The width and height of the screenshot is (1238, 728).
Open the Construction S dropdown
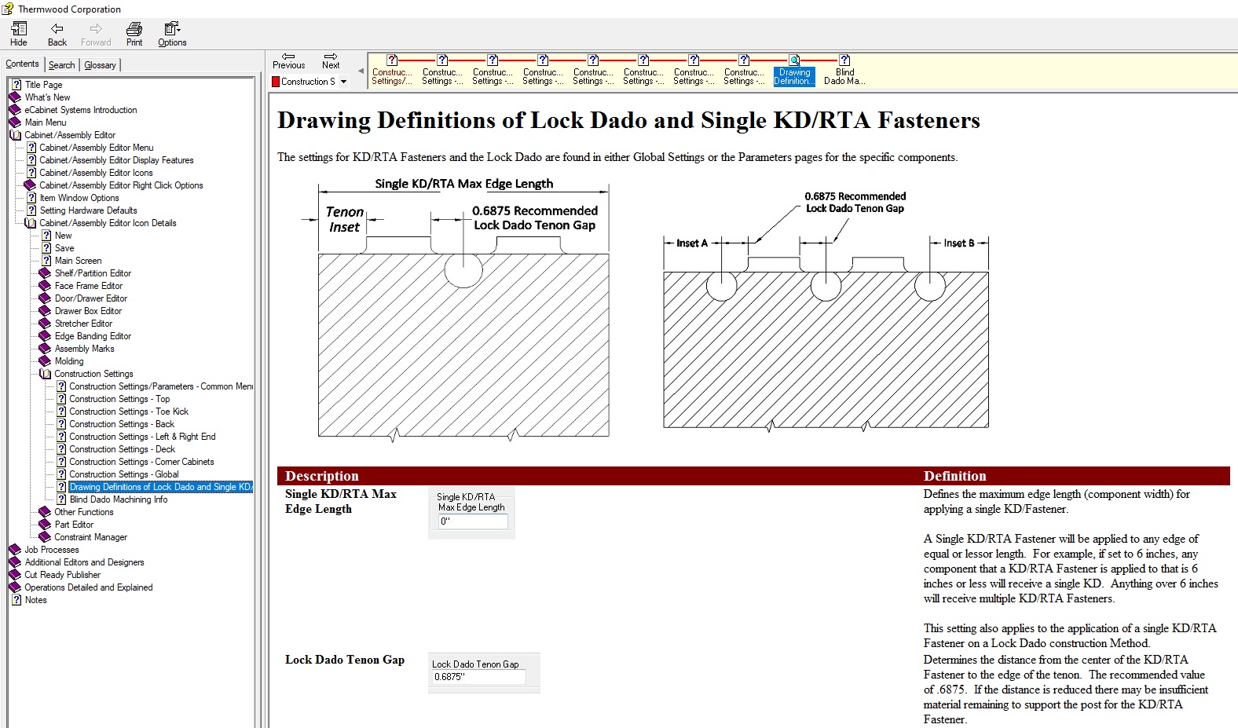(x=343, y=82)
